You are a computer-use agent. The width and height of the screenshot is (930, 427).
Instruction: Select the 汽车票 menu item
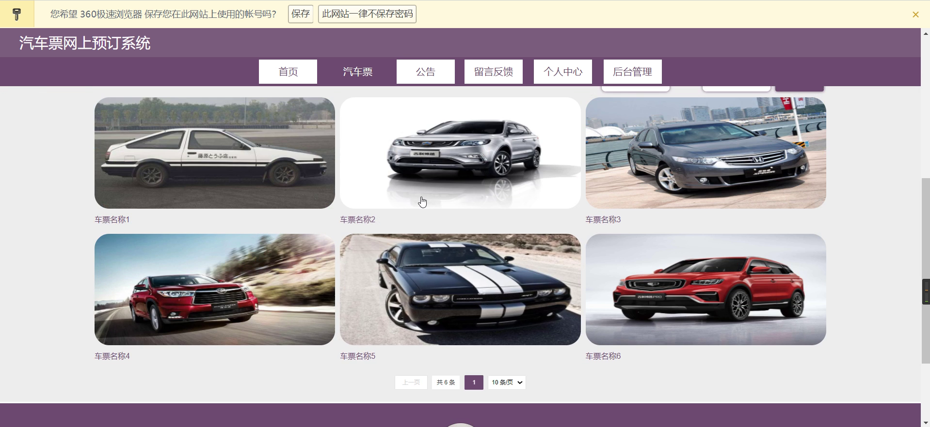pos(358,72)
